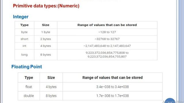This screenshot has height=103, width=184.
Task: Click the Integer table's 'Type' header
Action: [24, 25]
